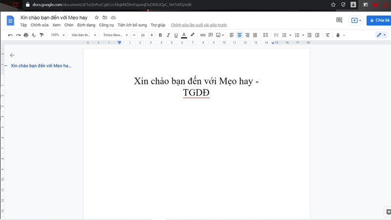Align text to the right
This screenshot has width=391, height=220.
tap(247, 35)
